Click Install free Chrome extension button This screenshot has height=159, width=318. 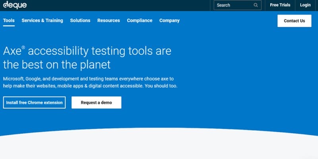point(34,103)
